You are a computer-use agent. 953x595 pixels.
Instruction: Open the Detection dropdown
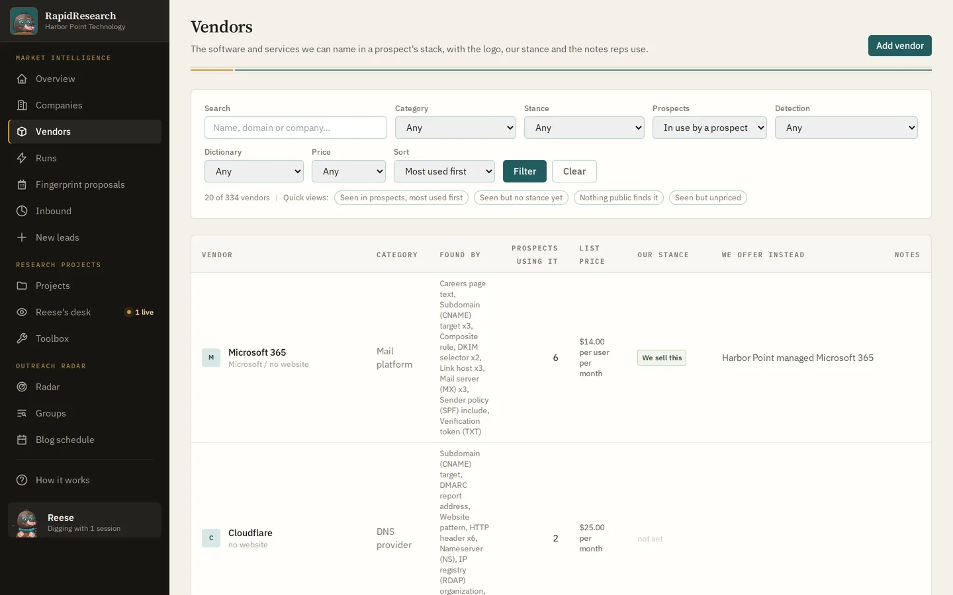[846, 128]
